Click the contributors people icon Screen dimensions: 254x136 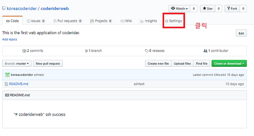205,51
